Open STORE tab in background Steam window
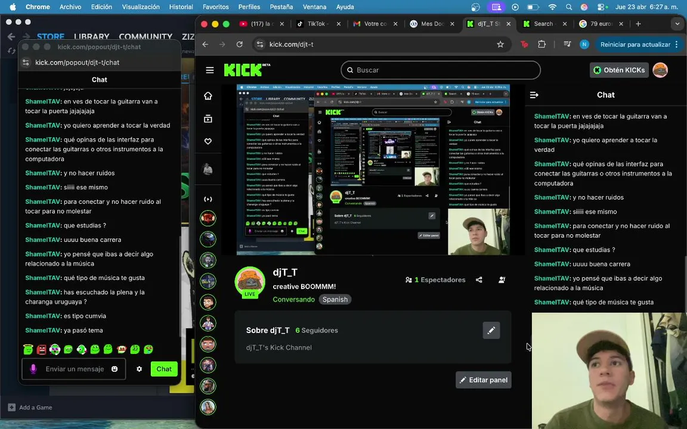687x429 pixels. (x=50, y=37)
